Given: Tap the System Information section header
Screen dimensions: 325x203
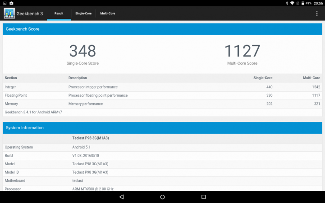Looking at the screenshot, I should pyautogui.click(x=162, y=128).
